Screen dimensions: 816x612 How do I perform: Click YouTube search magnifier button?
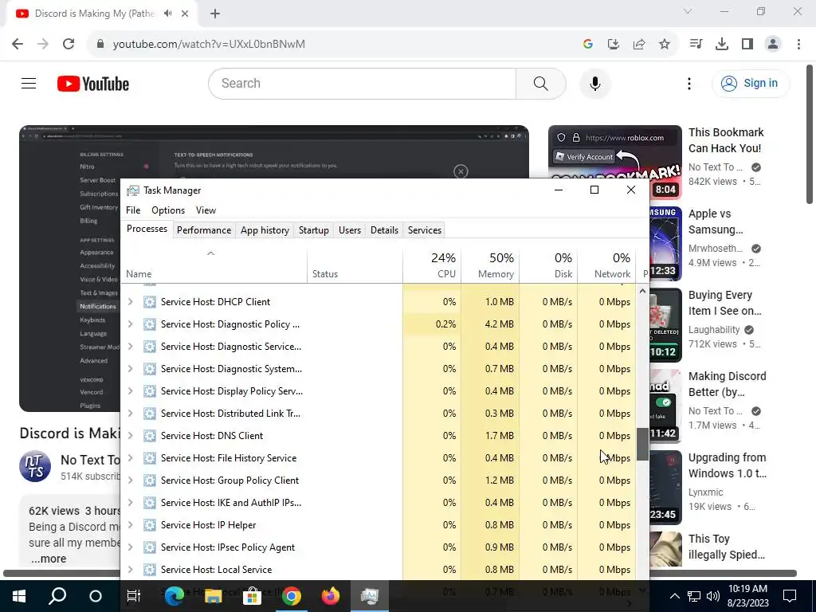pos(541,83)
